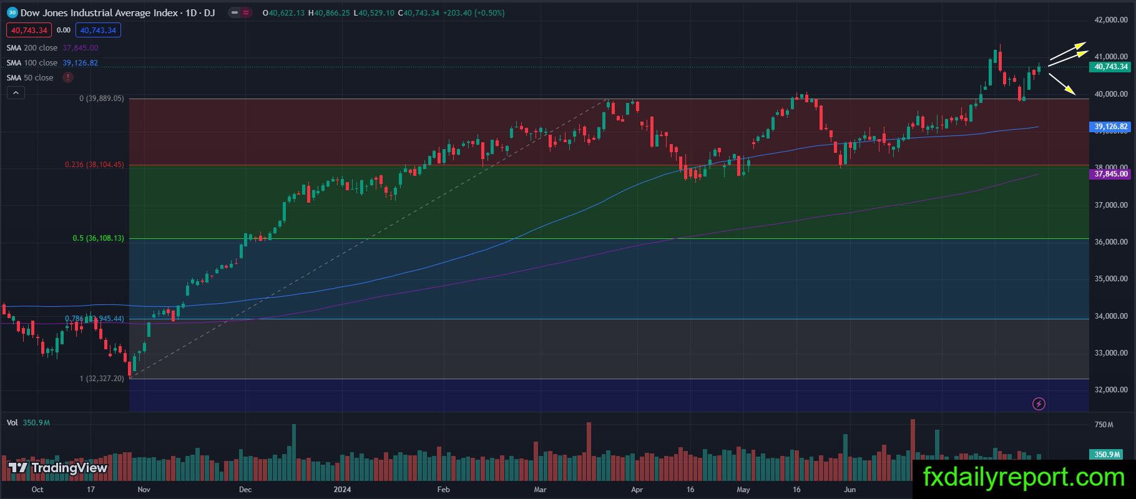Click the May label on the time axis

click(x=743, y=490)
